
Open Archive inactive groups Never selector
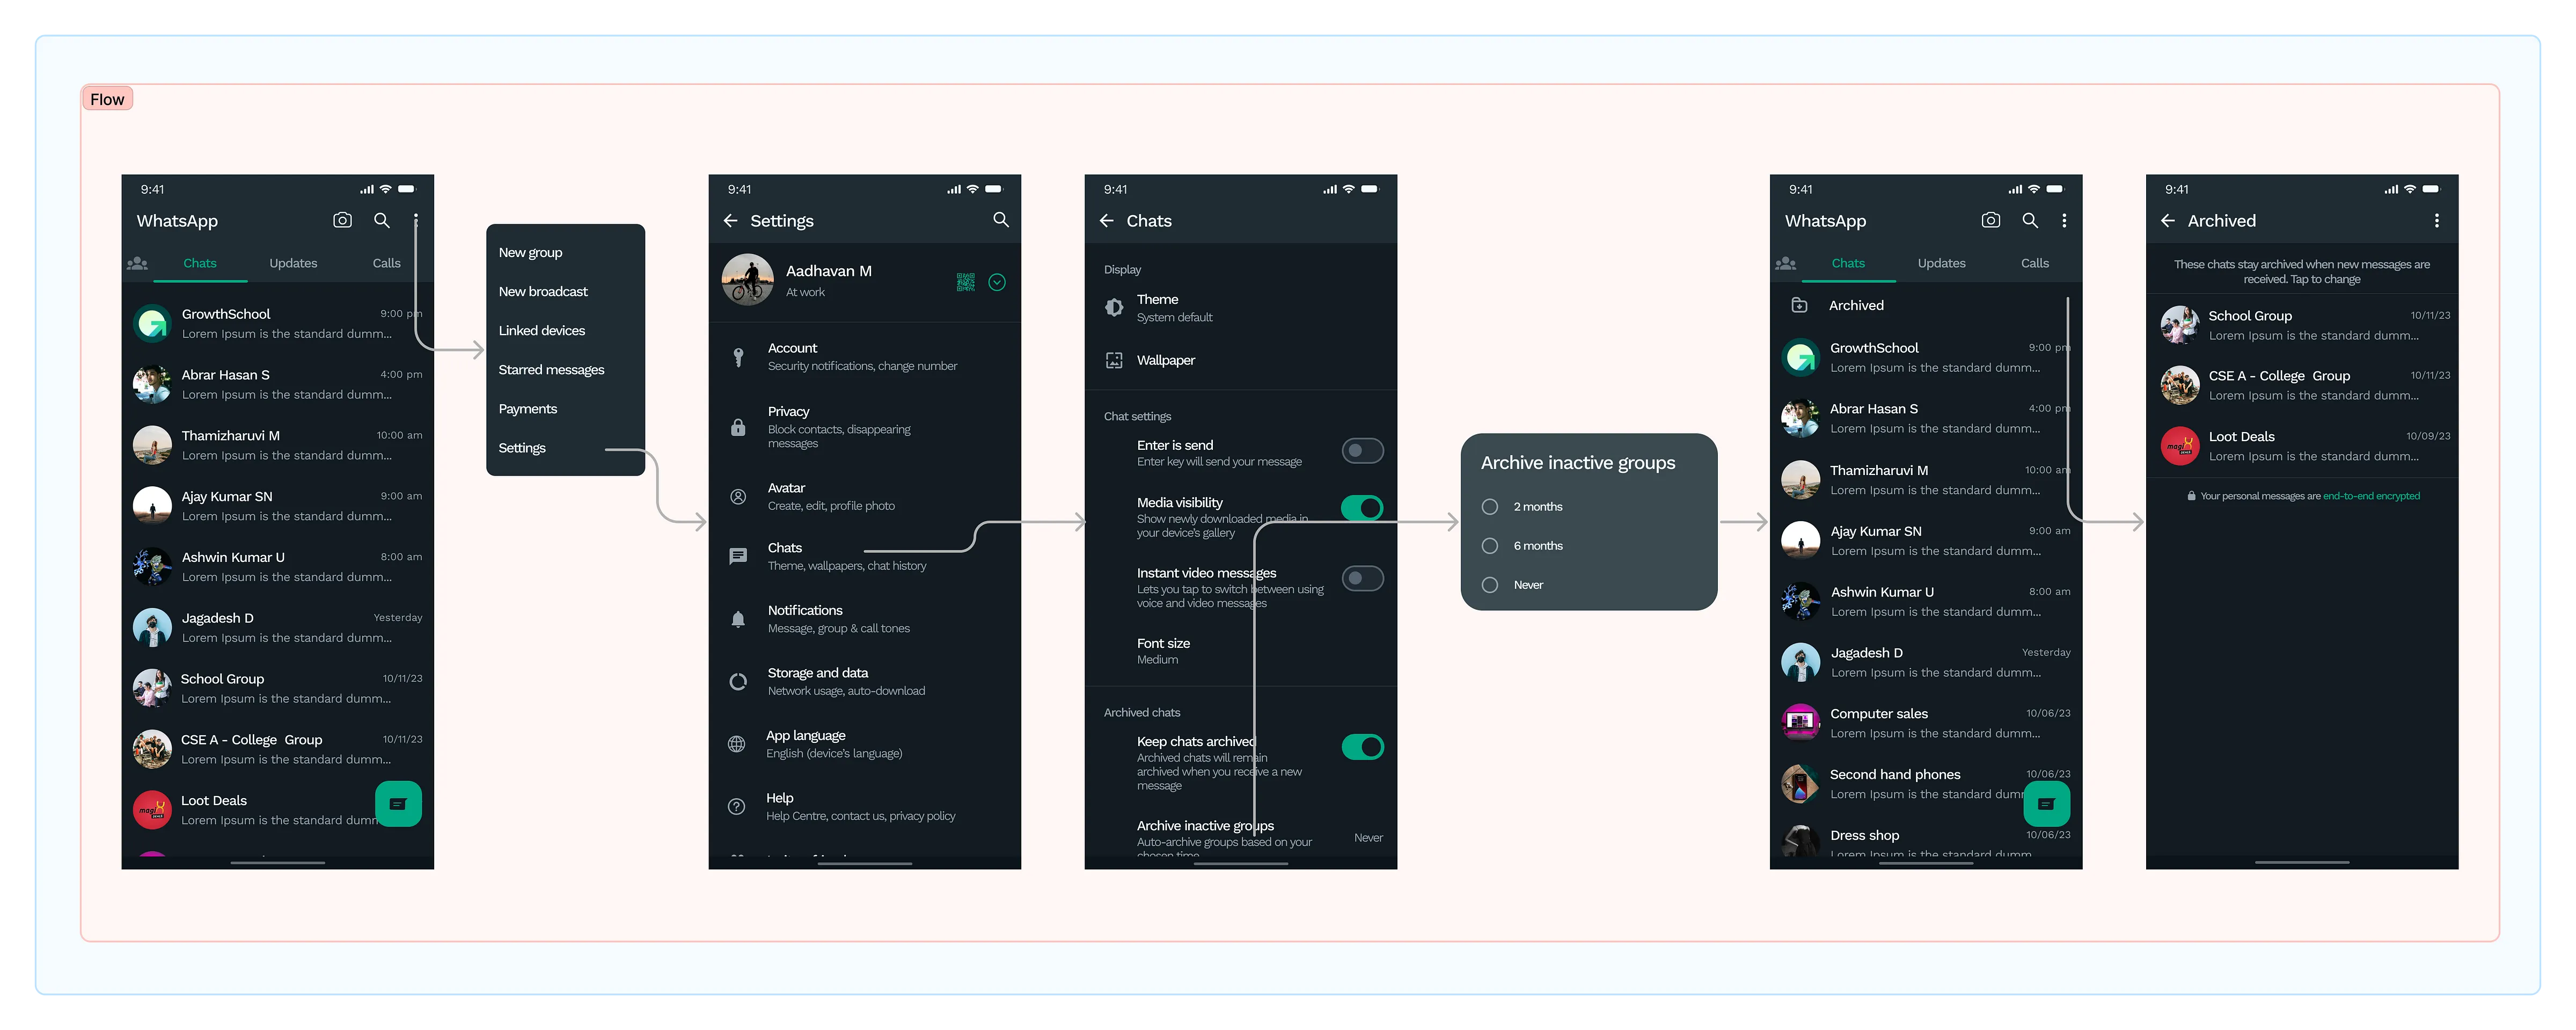1368,838
